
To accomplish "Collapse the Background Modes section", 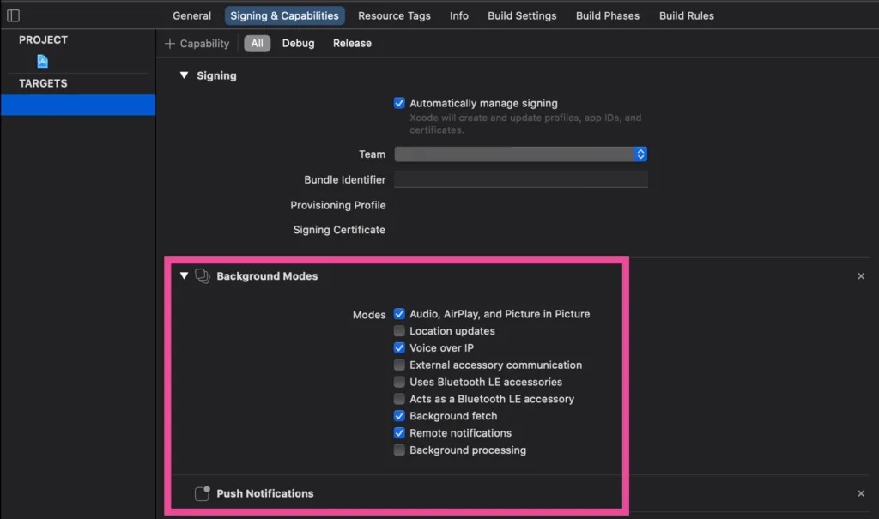I will pyautogui.click(x=184, y=276).
